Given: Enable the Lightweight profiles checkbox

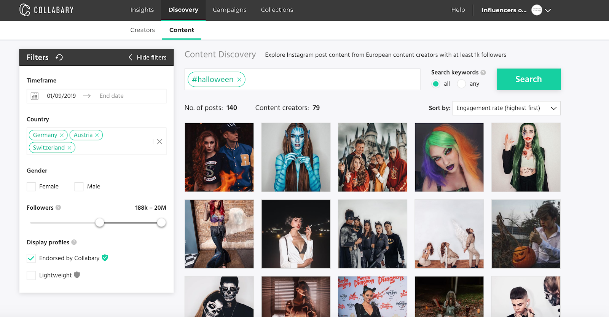Looking at the screenshot, I should [x=31, y=276].
